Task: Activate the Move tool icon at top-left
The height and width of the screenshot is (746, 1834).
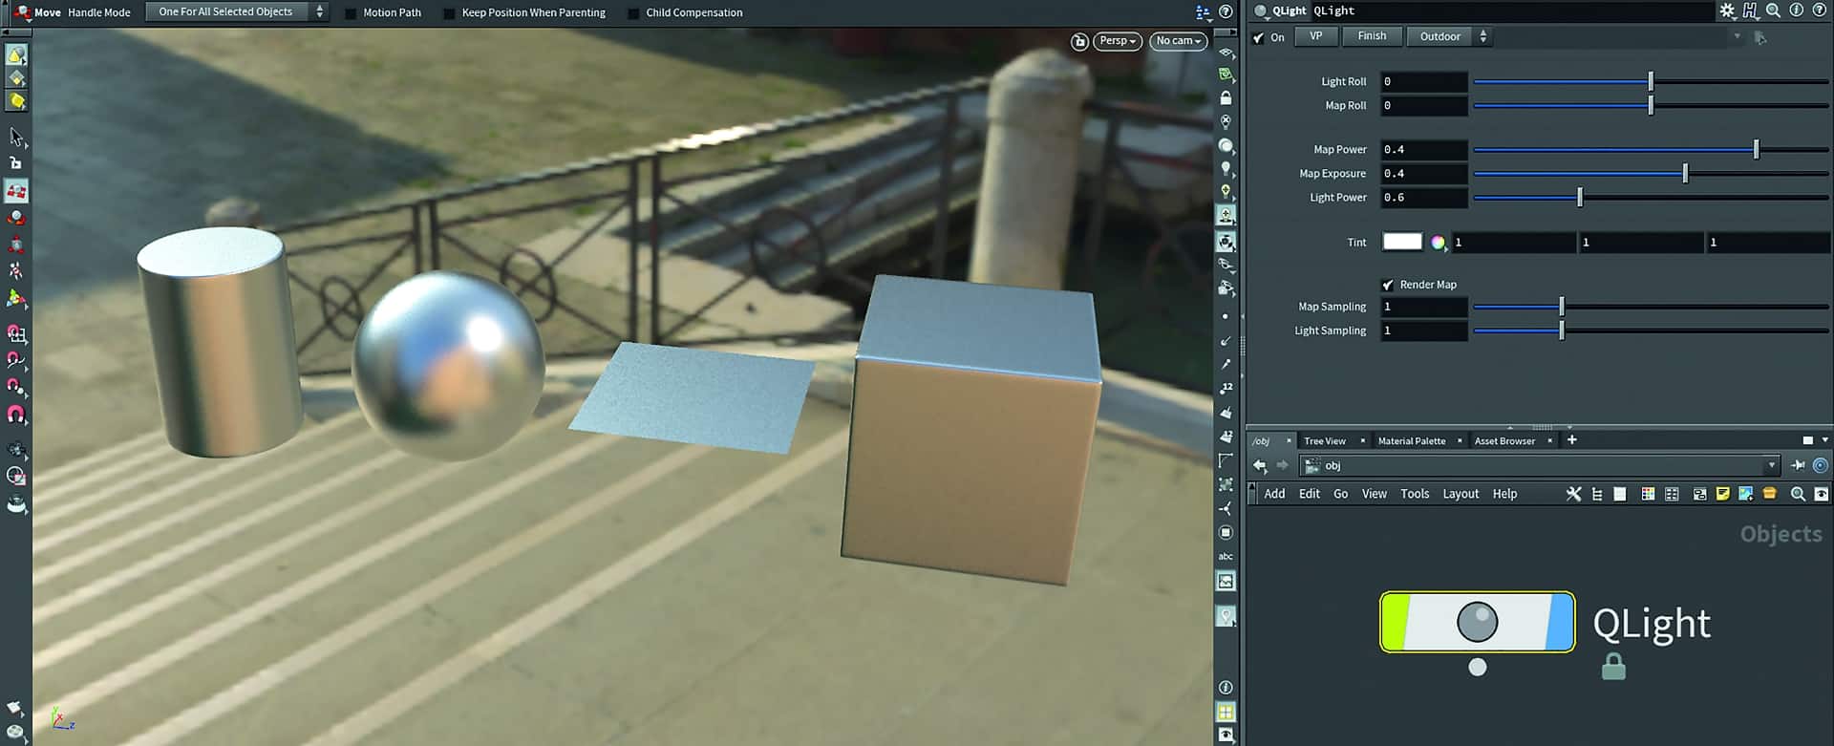Action: tap(21, 12)
